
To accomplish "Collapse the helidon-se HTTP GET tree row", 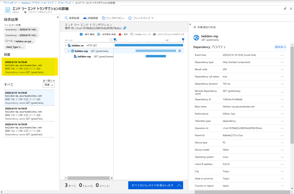I will click(66, 45).
